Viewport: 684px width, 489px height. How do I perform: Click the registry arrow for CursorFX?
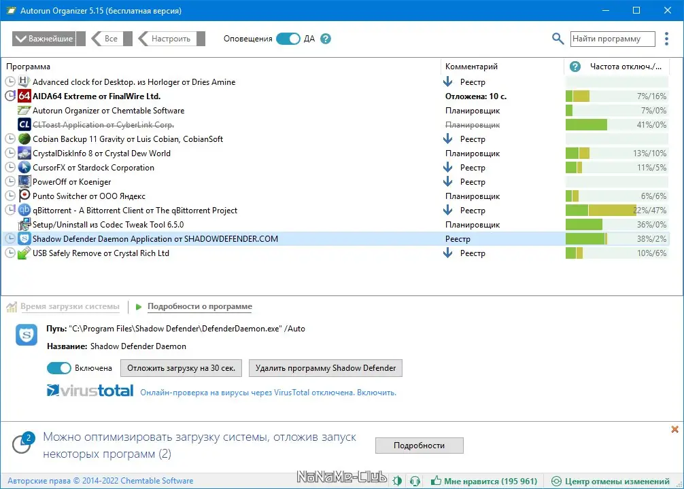[x=447, y=167]
